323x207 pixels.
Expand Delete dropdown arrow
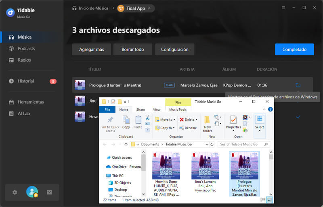pyautogui.click(x=197, y=120)
